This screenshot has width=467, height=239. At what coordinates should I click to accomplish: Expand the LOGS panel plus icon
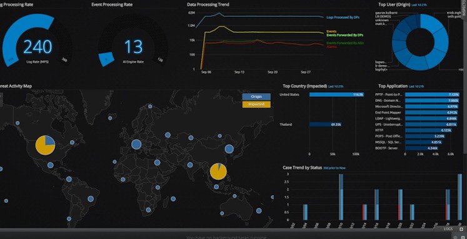[461, 229]
